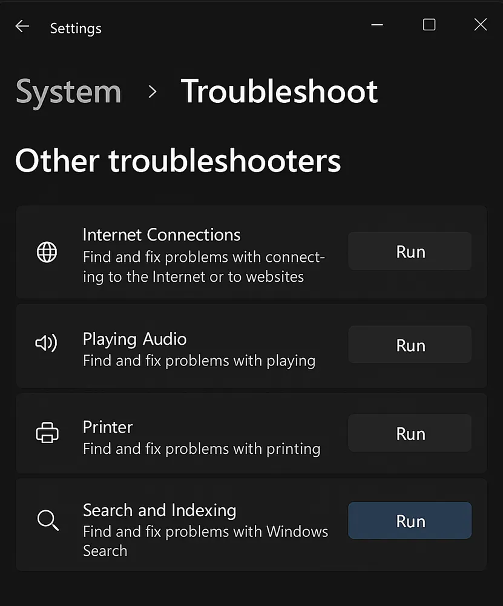Image resolution: width=503 pixels, height=606 pixels.
Task: Run the Printer troubleshooter
Action: [x=410, y=433]
